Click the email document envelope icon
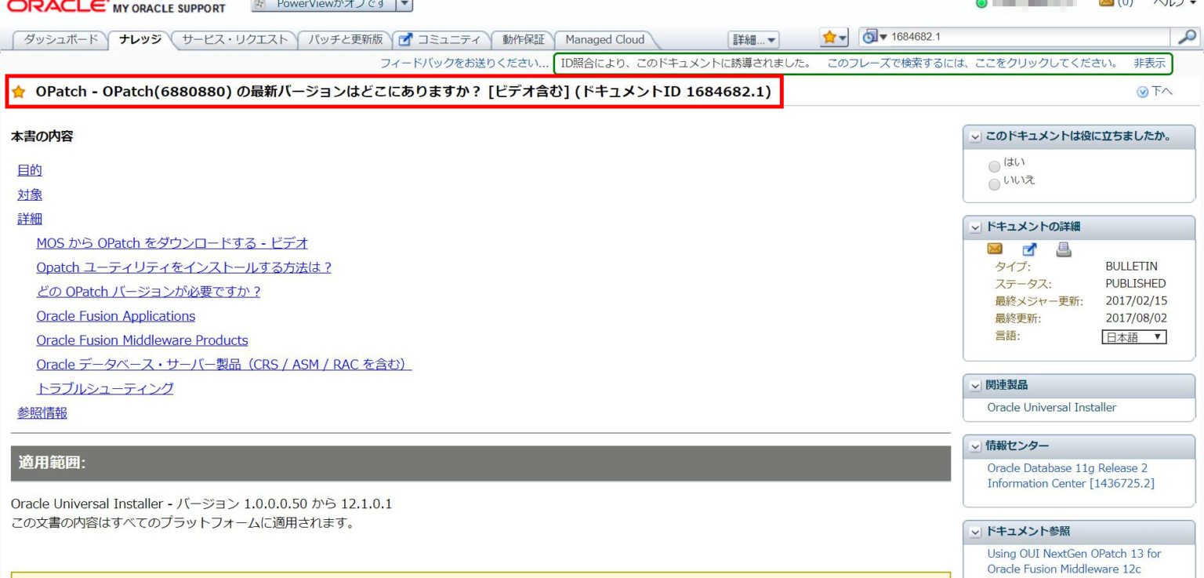The height and width of the screenshot is (578, 1204). pos(995,250)
